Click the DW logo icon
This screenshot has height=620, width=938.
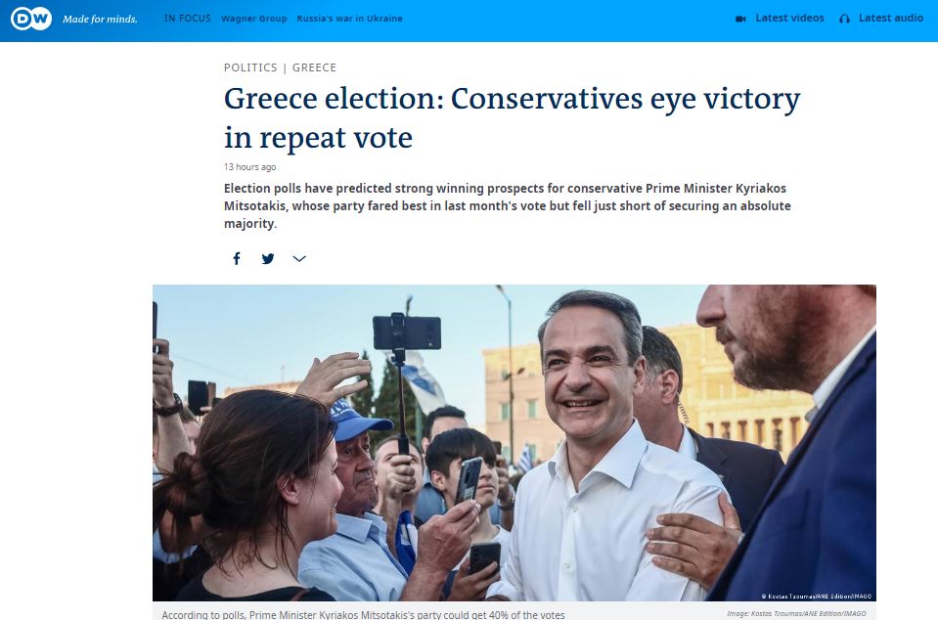click(x=30, y=19)
